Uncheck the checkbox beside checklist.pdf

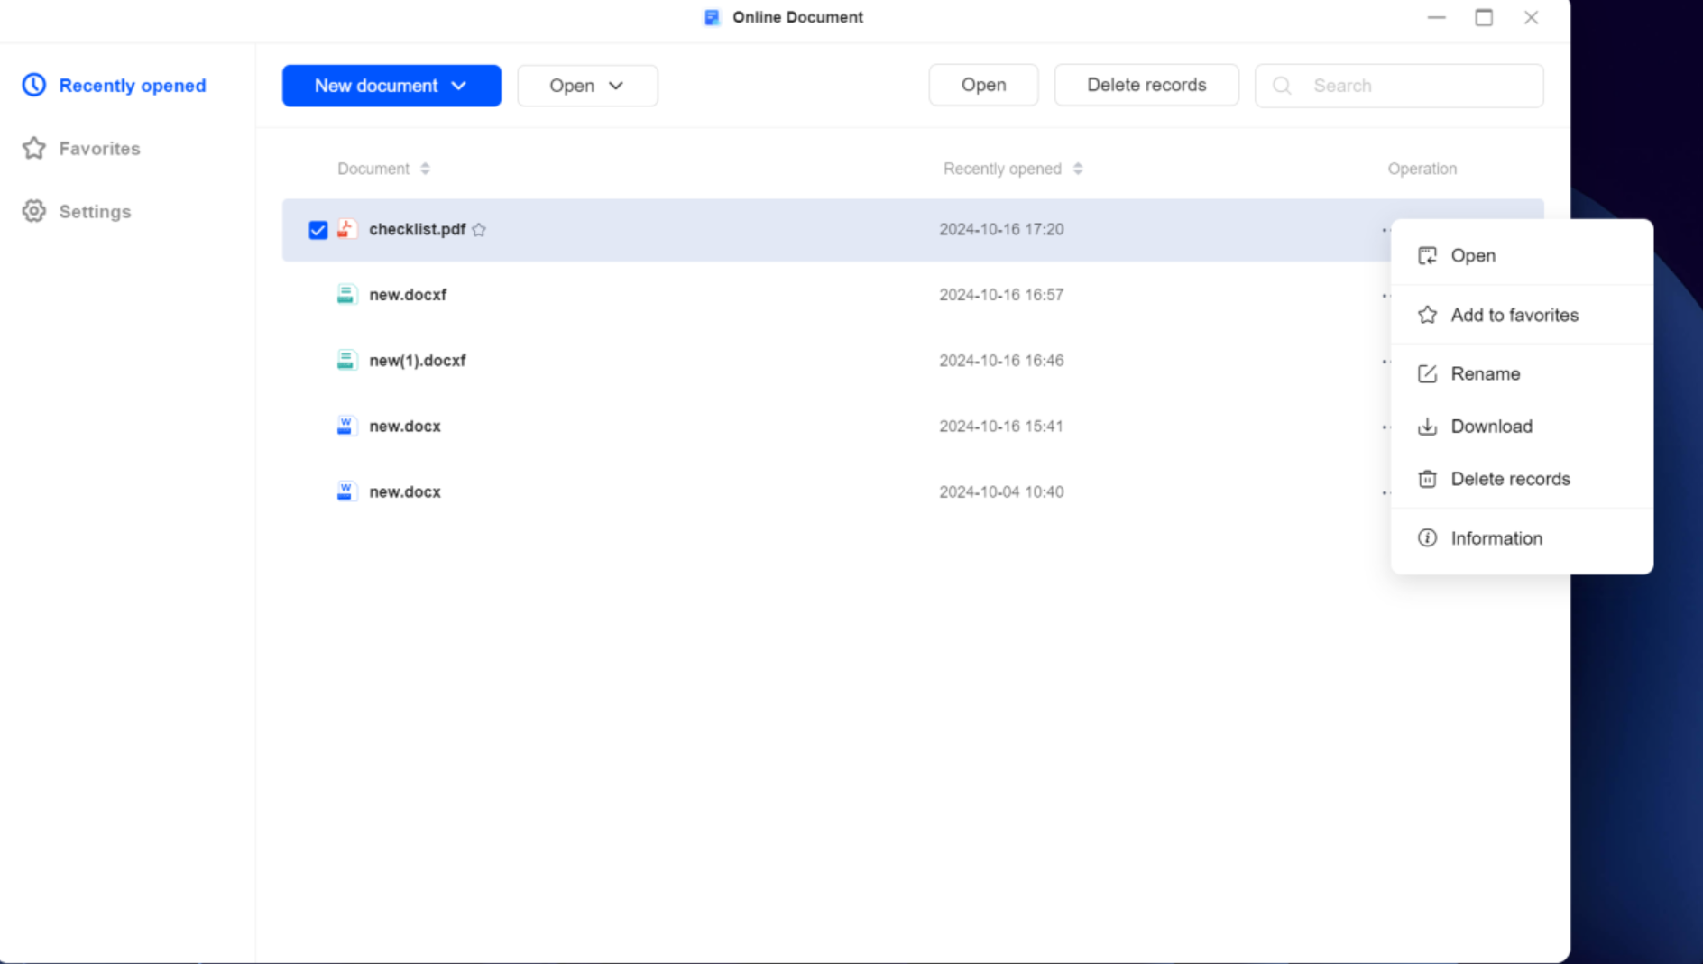click(x=318, y=229)
